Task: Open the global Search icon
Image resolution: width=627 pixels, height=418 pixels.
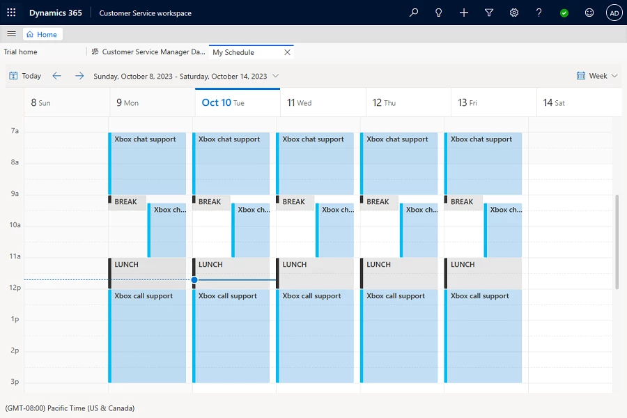Action: [x=414, y=12]
